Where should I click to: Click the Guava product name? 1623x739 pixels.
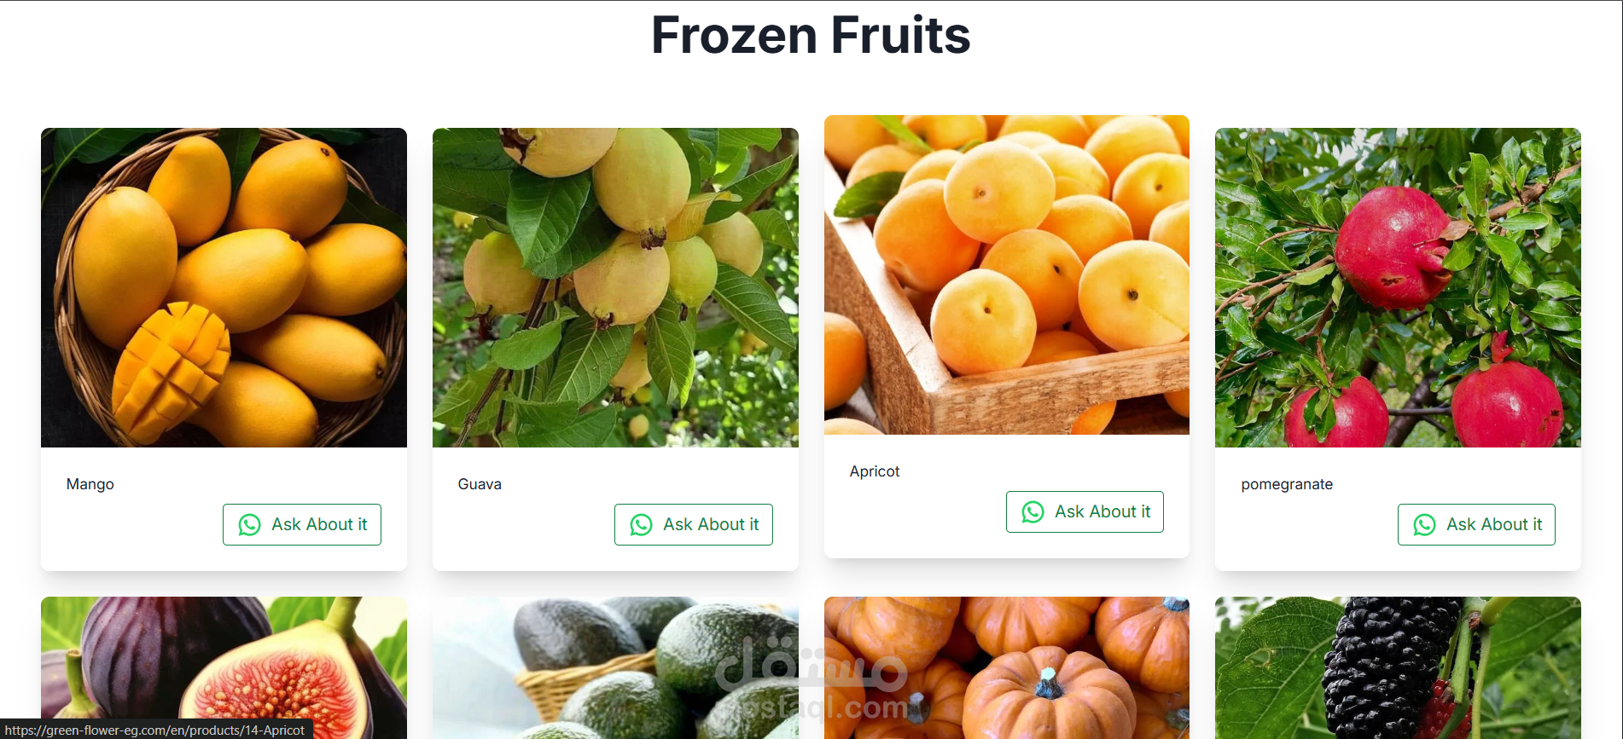click(480, 484)
